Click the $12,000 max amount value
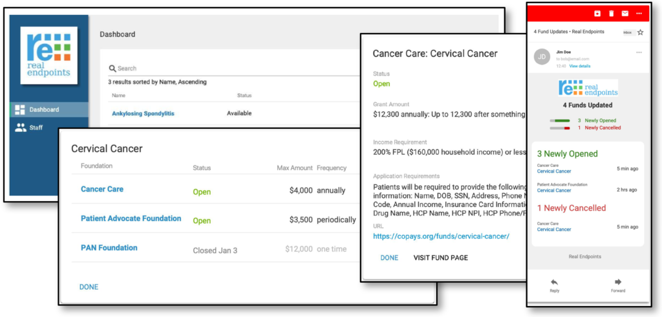Viewport: 662px width, 317px height. 299,249
